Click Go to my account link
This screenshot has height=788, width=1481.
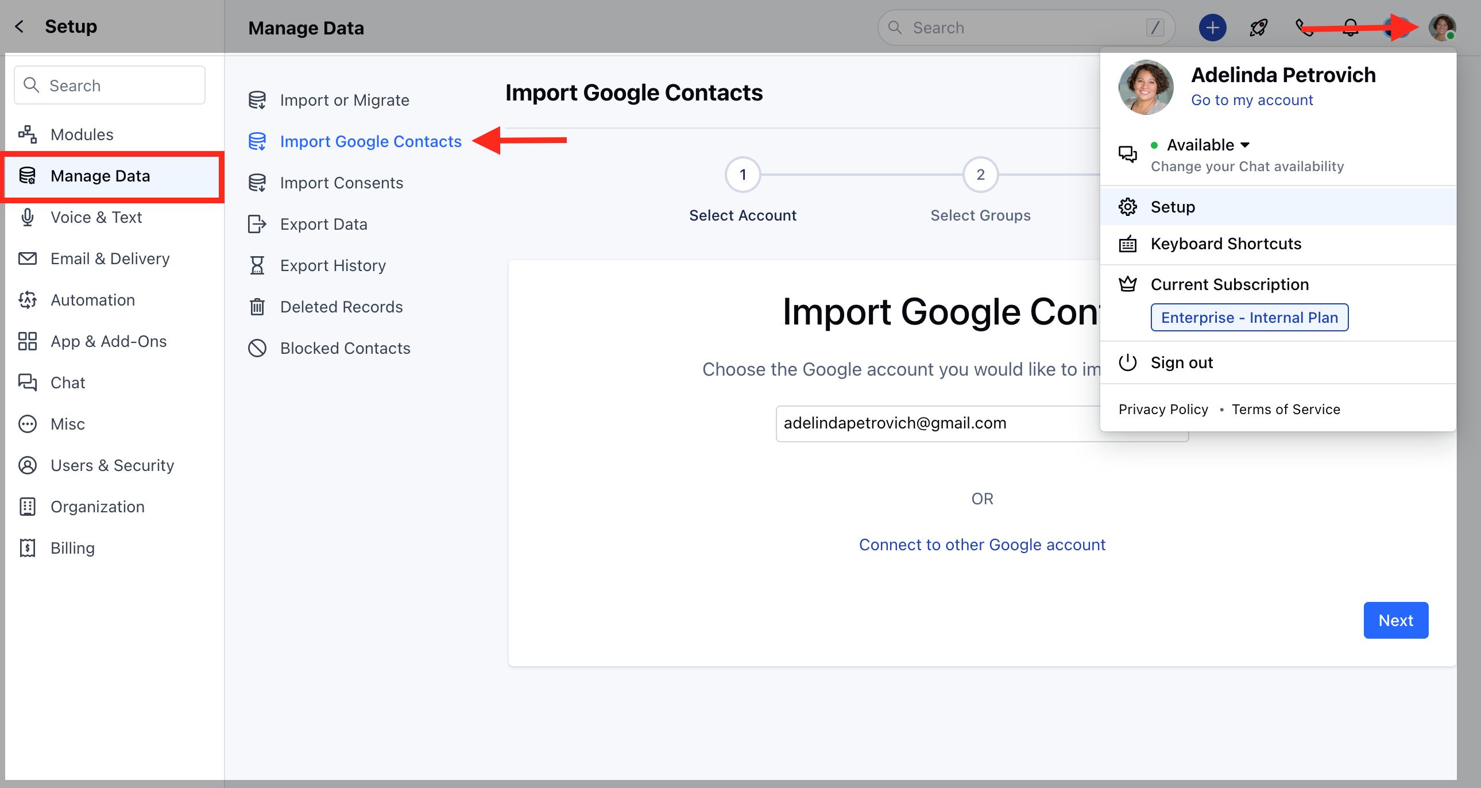(x=1252, y=100)
